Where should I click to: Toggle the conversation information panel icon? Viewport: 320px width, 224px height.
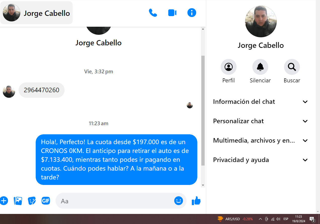pyautogui.click(x=192, y=13)
